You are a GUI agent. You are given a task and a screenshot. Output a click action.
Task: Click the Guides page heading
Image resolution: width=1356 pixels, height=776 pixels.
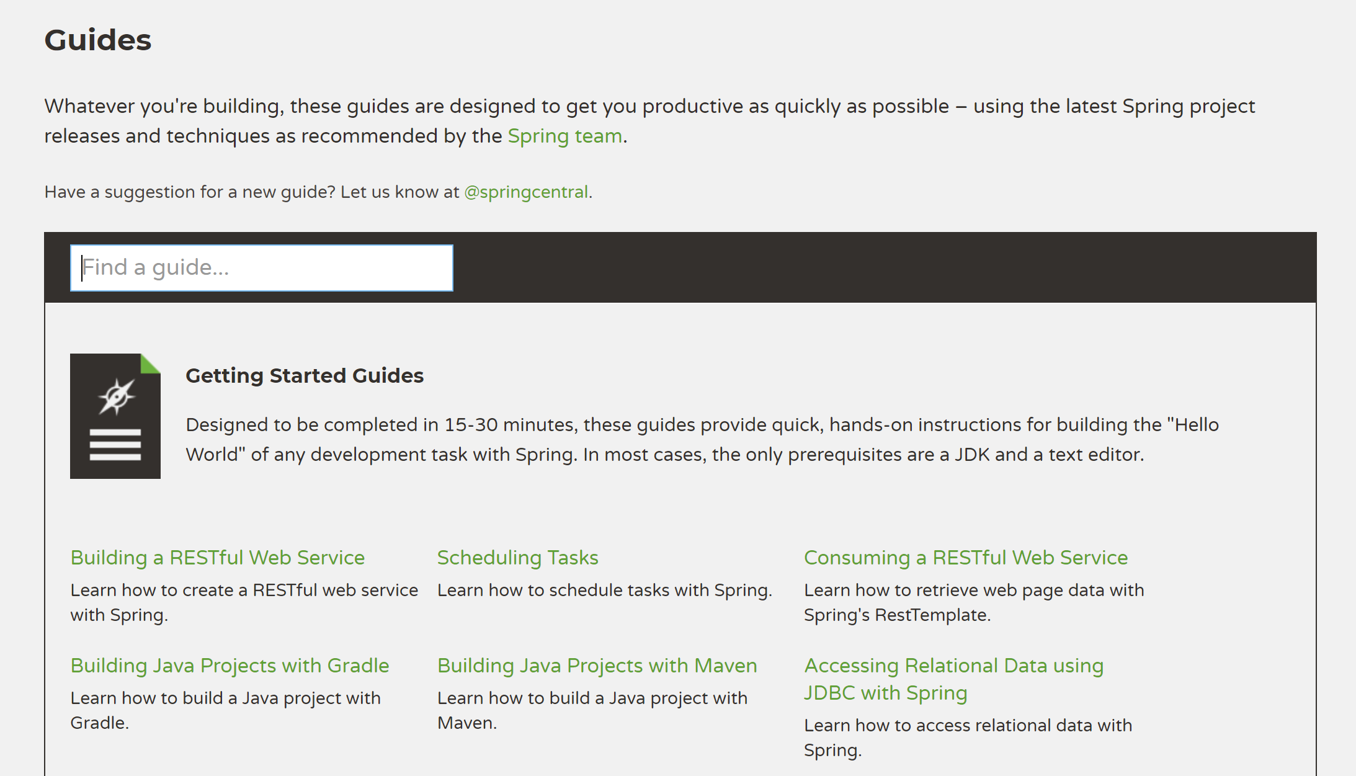point(98,40)
